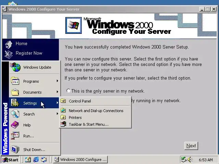Click the network status tray icon
This screenshot has height=164, width=219.
tap(184, 160)
